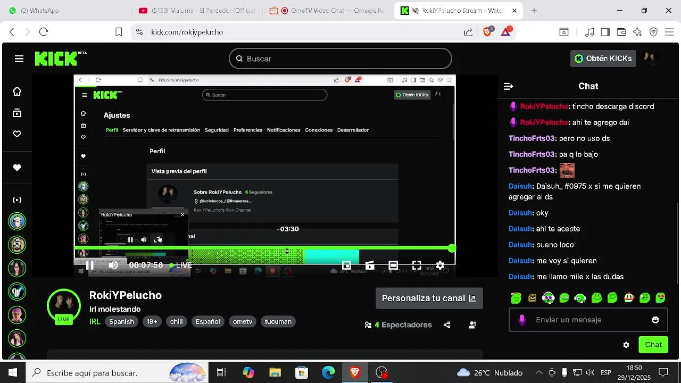Click Personaliza tu canal
Screen dimensions: 681x383
click(429, 298)
